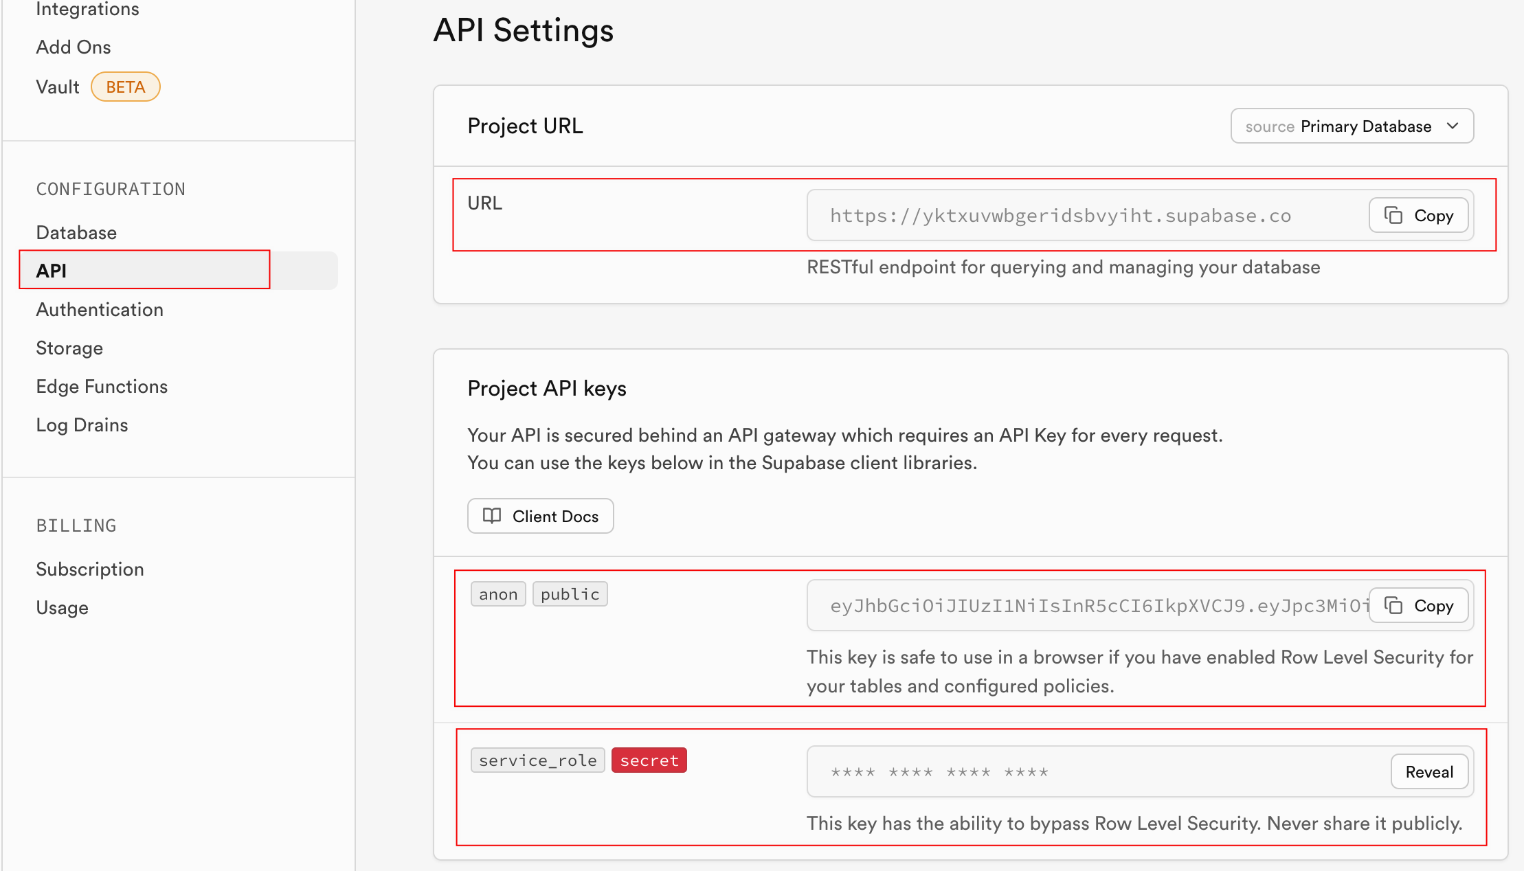The height and width of the screenshot is (871, 1524).
Task: Click the Client Docs link button
Action: [540, 515]
